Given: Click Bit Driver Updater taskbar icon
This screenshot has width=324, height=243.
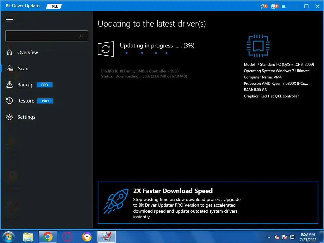Looking at the screenshot, I should (x=106, y=237).
